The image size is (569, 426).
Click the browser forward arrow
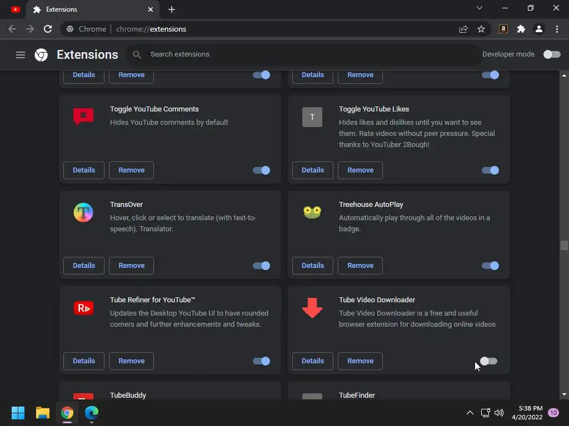click(30, 29)
